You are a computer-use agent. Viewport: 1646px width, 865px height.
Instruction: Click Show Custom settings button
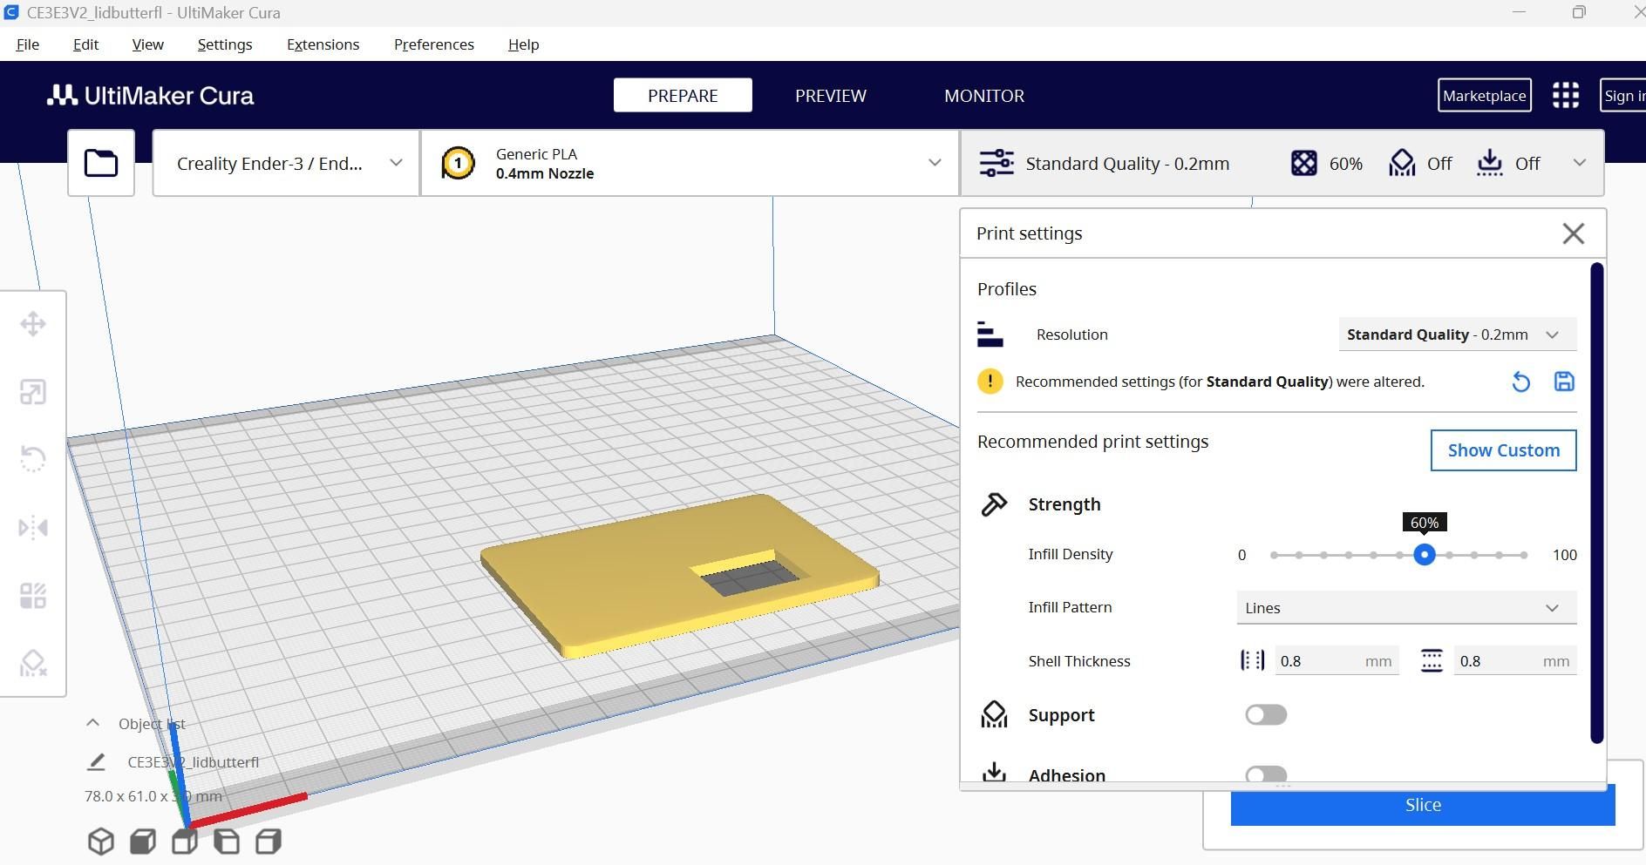(x=1504, y=450)
